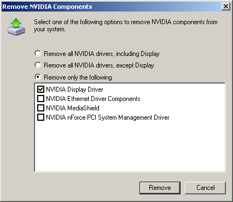Click the green arrow uninstall drive icon
The width and height of the screenshot is (233, 202).
16,27
